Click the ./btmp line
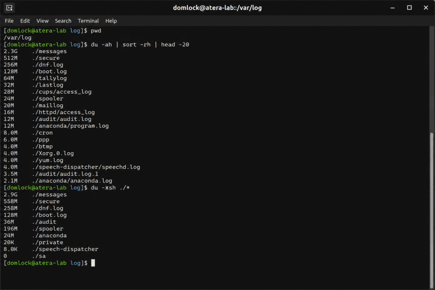Image resolution: width=435 pixels, height=290 pixels. (x=28, y=146)
